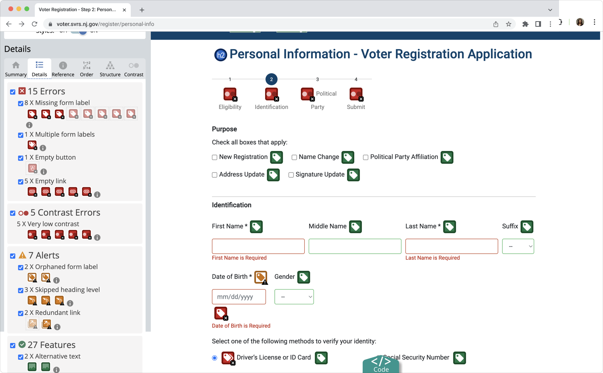Select the Driver's License or ID Card radio

click(215, 358)
